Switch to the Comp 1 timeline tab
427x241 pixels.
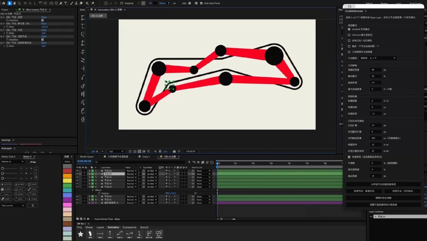pos(146,157)
